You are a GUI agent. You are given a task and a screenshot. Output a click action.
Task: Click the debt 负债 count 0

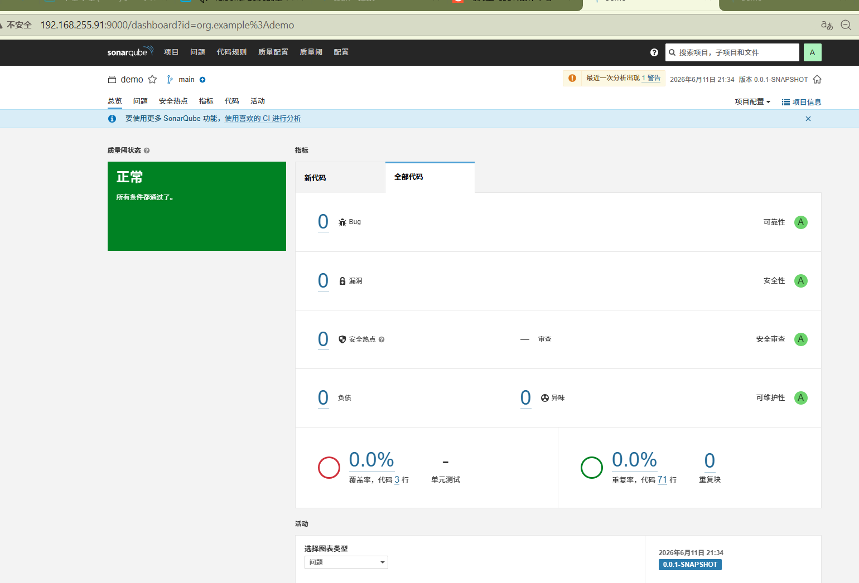click(323, 397)
